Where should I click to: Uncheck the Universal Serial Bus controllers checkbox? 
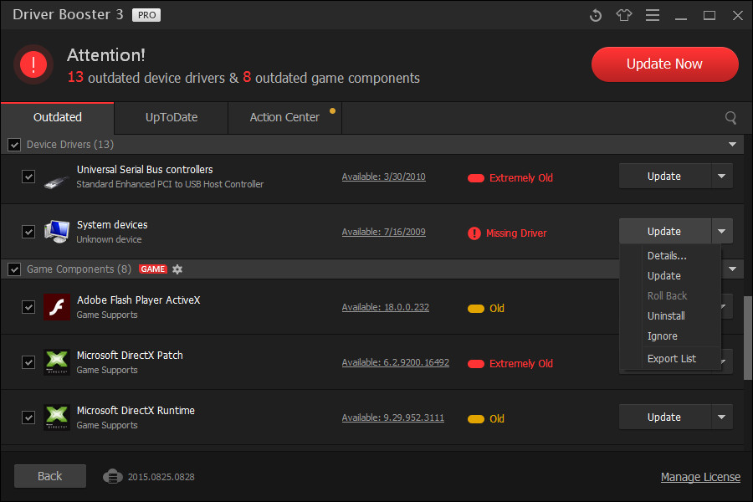coord(28,176)
